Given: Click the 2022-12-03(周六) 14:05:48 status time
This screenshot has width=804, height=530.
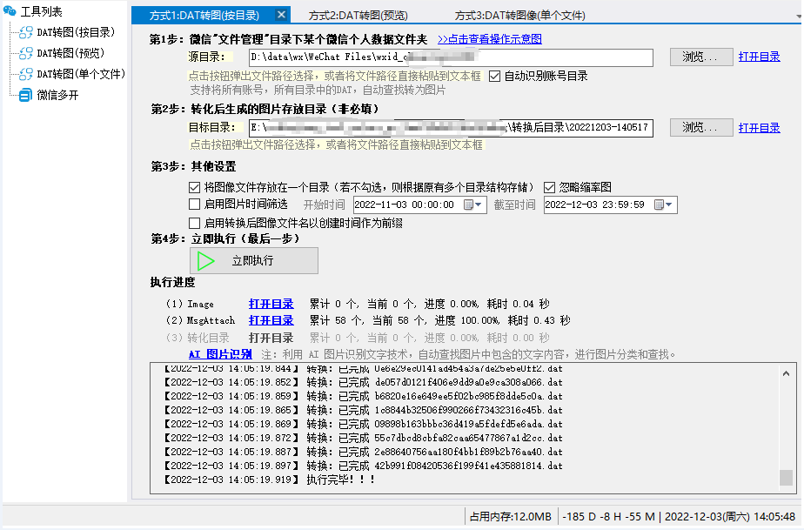Looking at the screenshot, I should coord(729,517).
